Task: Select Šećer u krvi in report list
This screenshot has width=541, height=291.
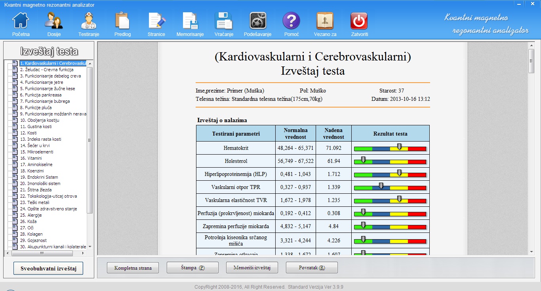Action: pyautogui.click(x=35, y=145)
